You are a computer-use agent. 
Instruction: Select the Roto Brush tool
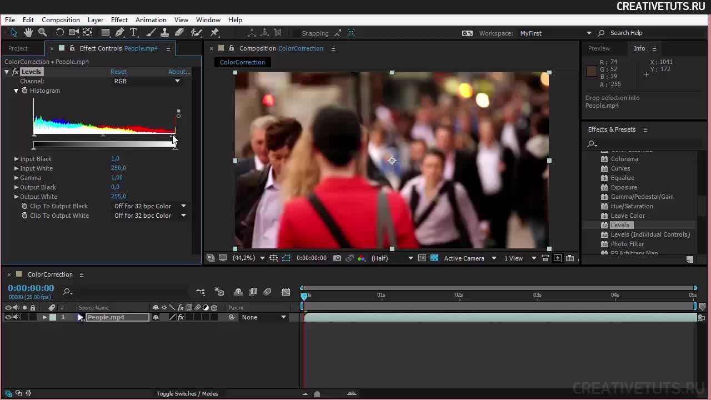coord(196,33)
